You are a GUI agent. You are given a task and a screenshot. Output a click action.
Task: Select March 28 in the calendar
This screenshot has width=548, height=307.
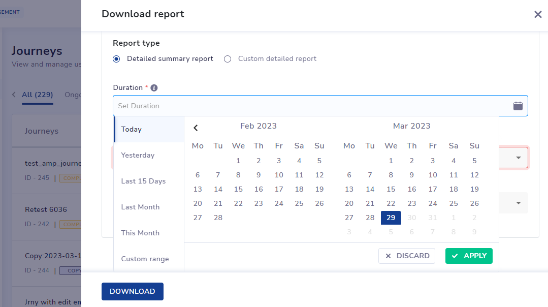(x=370, y=218)
